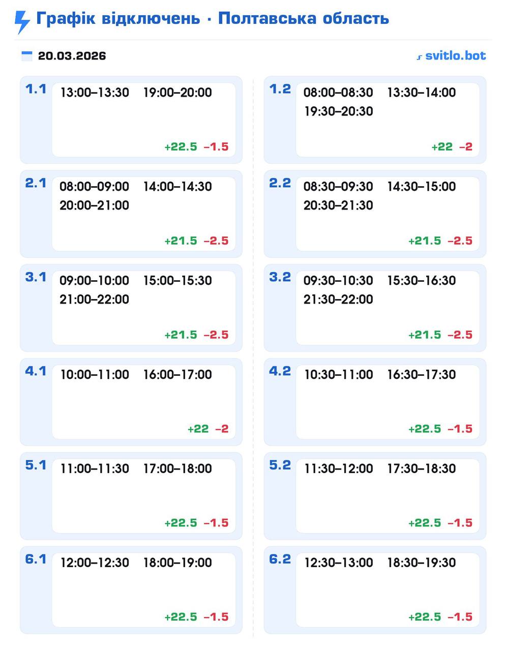Screen dimensions: 506x651
Task: Select the group 5.1 label
Action: coord(36,465)
